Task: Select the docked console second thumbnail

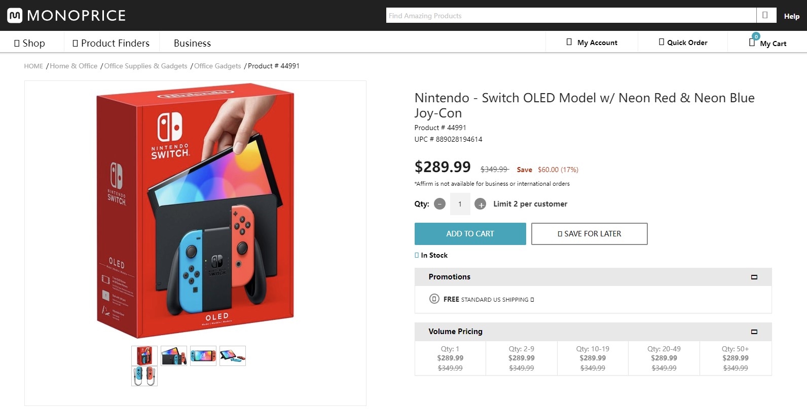Action: [x=174, y=356]
